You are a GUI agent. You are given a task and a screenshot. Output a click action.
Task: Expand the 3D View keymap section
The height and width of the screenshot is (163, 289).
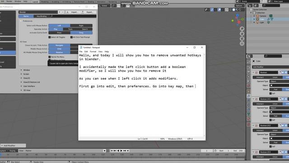click(x=21, y=91)
